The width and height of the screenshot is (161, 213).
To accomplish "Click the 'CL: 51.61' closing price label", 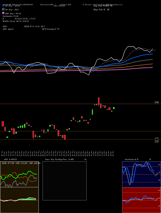I will point(59,6).
